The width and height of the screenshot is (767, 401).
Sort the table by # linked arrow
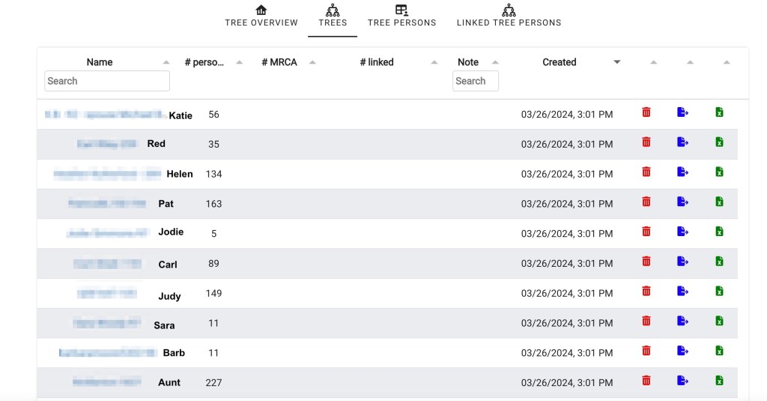click(434, 63)
